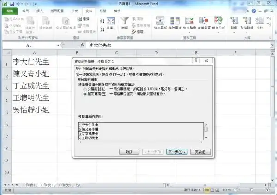Click the zoom out minus icon
Screen dimensions: 277x195
[x=235, y=190]
